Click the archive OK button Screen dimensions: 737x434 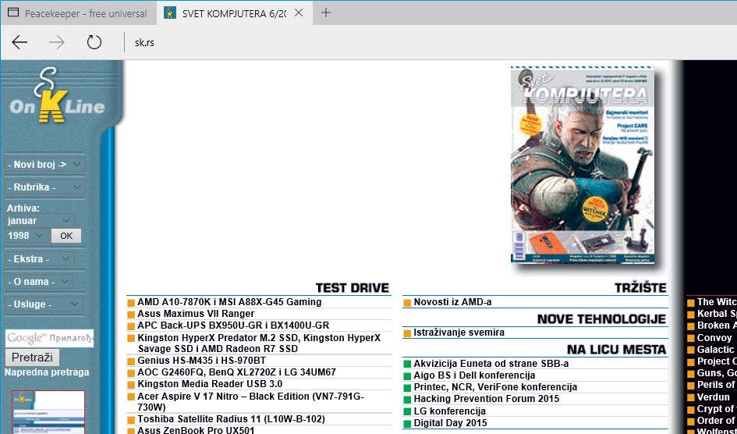[66, 236]
